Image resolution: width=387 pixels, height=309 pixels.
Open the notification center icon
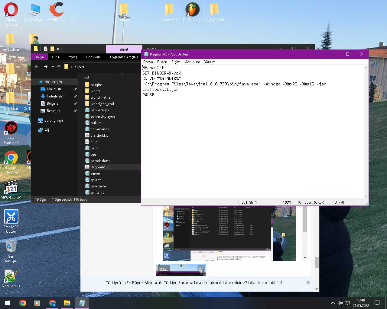coord(377,303)
